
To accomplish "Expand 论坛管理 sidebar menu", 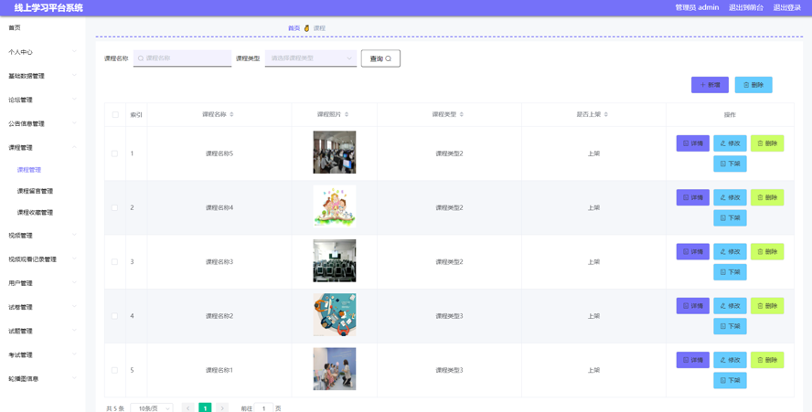I will click(42, 100).
